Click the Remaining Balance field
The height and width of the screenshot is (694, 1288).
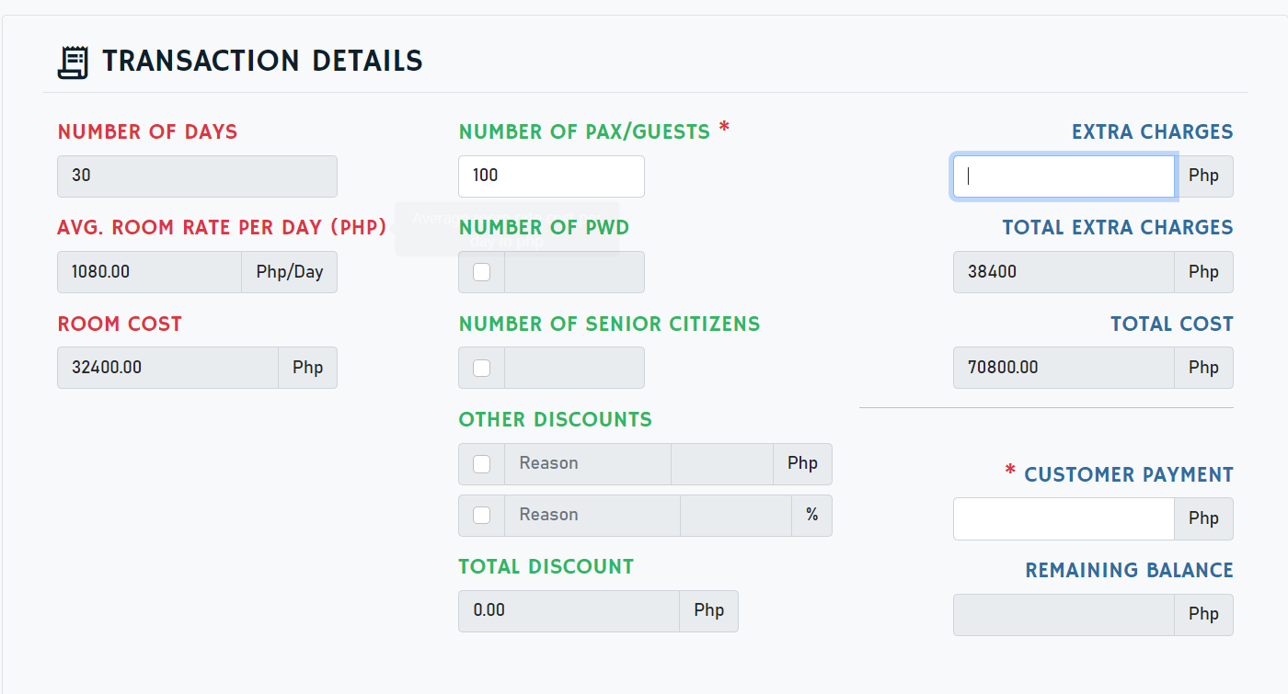point(1064,614)
